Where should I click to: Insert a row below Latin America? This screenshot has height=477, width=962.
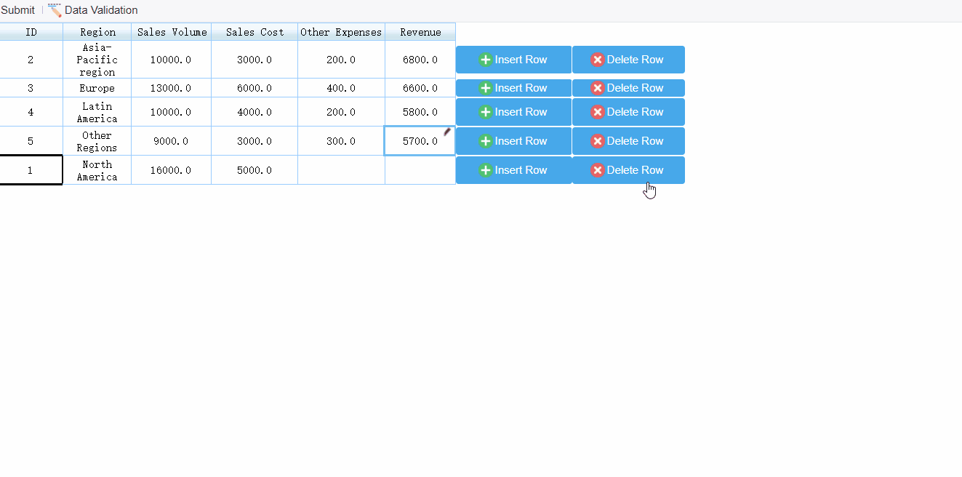pyautogui.click(x=514, y=112)
